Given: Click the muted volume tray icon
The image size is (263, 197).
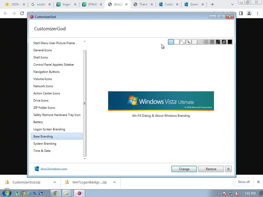Looking at the screenshot, I should [x=237, y=193].
